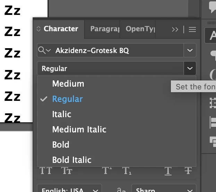
Task: Collapse the font style dropdown arrow
Action: 190,68
